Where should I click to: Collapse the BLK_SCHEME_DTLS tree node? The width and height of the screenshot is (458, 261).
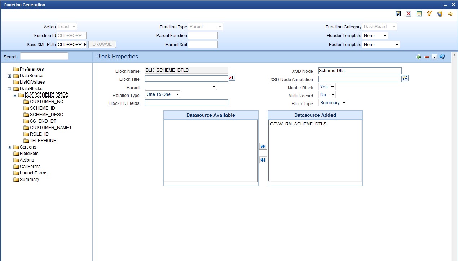[x=15, y=95]
